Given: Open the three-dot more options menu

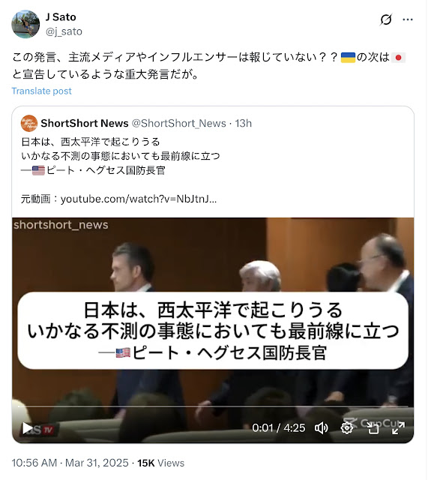Looking at the screenshot, I should (x=408, y=19).
